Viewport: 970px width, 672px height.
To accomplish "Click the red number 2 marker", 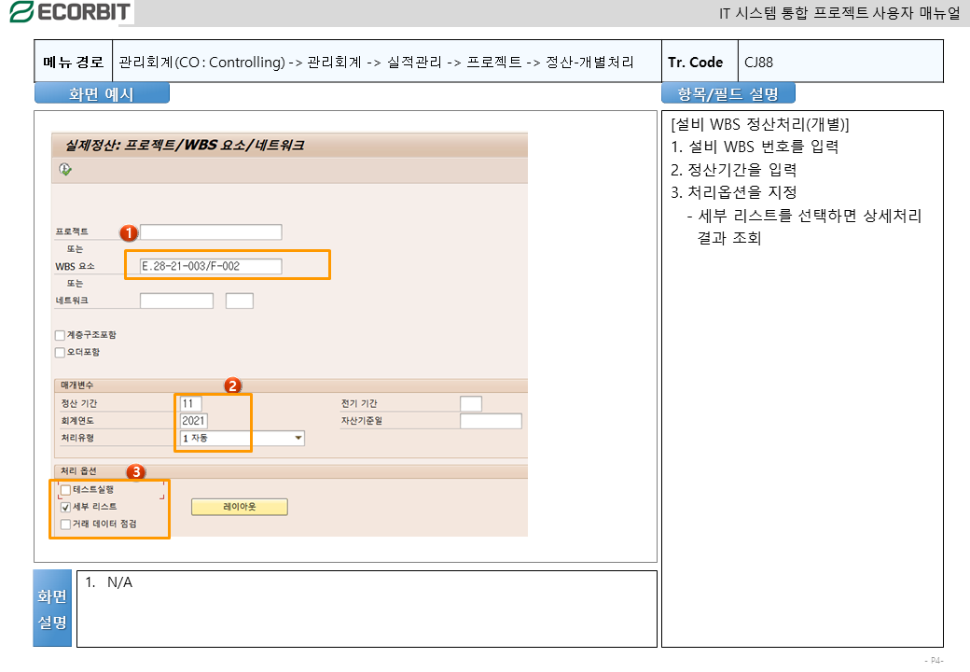I will [x=233, y=384].
